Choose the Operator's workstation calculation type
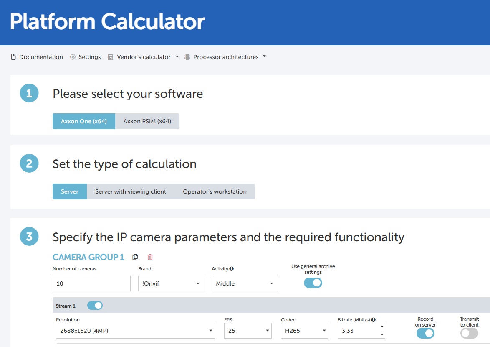The height and width of the screenshot is (347, 490). tap(215, 191)
